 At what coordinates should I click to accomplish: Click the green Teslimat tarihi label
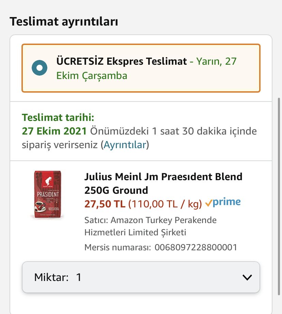(58, 118)
